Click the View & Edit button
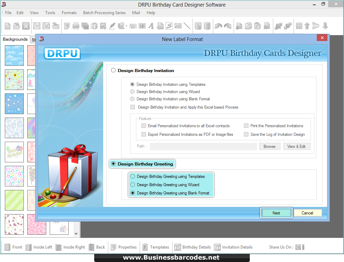Image resolution: width=344 pixels, height=262 pixels. pos(296,147)
